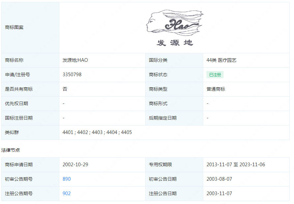The height and width of the screenshot is (204, 294).
Task: Click the 初审公告日期 label
Action: pos(163,179)
